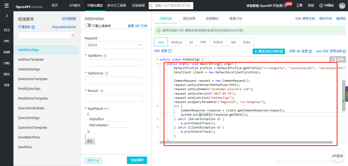348x166 pixels.
Task: Open the 错误码 link
Action: click(341, 19)
